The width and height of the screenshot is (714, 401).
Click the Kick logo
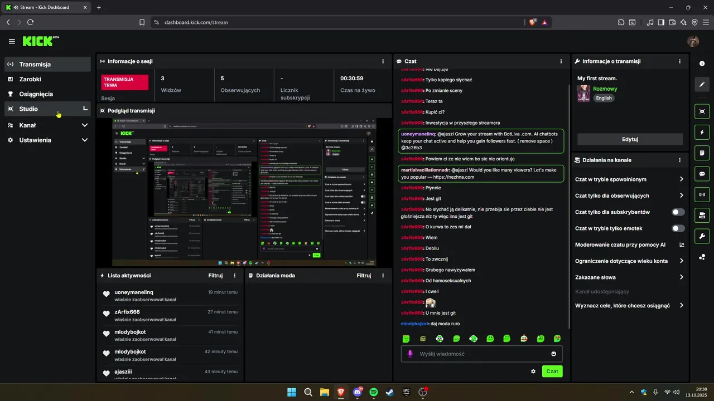(x=40, y=41)
